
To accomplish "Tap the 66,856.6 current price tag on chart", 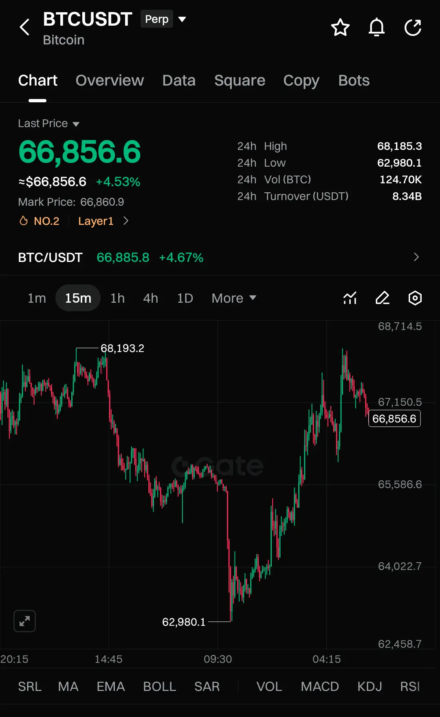I will pyautogui.click(x=394, y=418).
